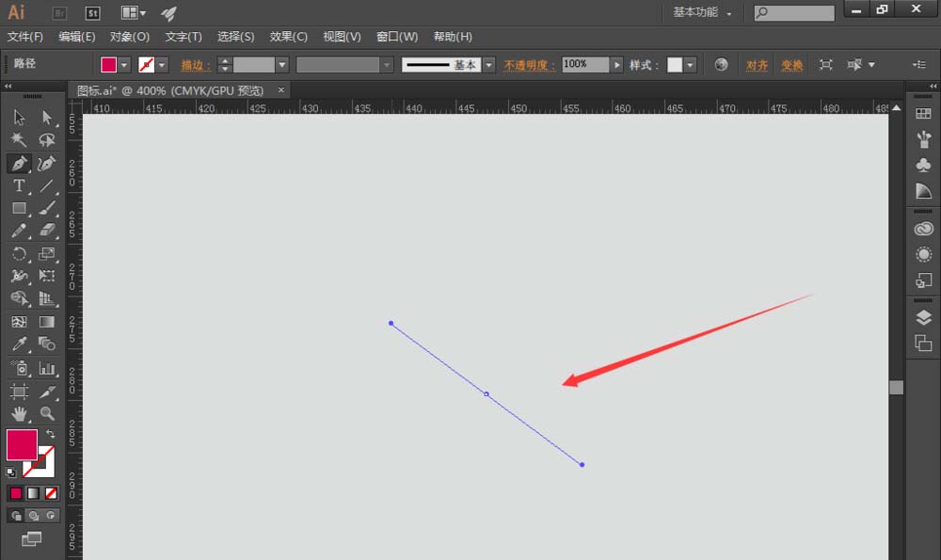Screen dimensions: 941x560
Task: Select the Magic Wand tool
Action: [19, 139]
